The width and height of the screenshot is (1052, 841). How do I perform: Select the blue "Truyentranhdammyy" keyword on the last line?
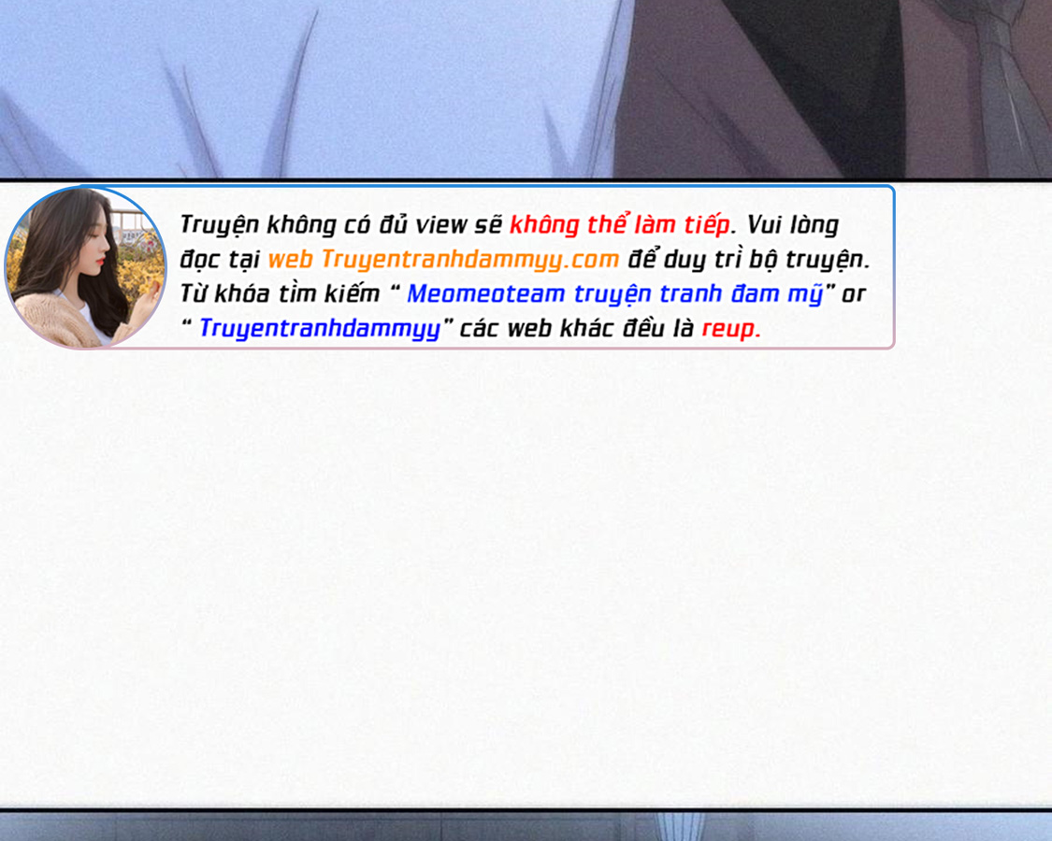pos(319,329)
